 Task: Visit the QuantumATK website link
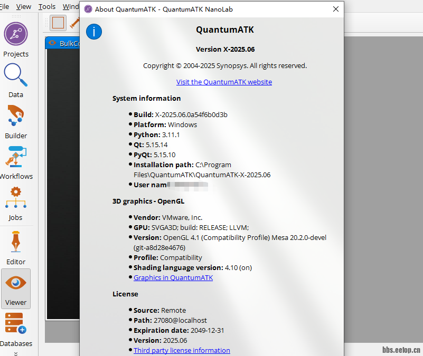(x=224, y=82)
